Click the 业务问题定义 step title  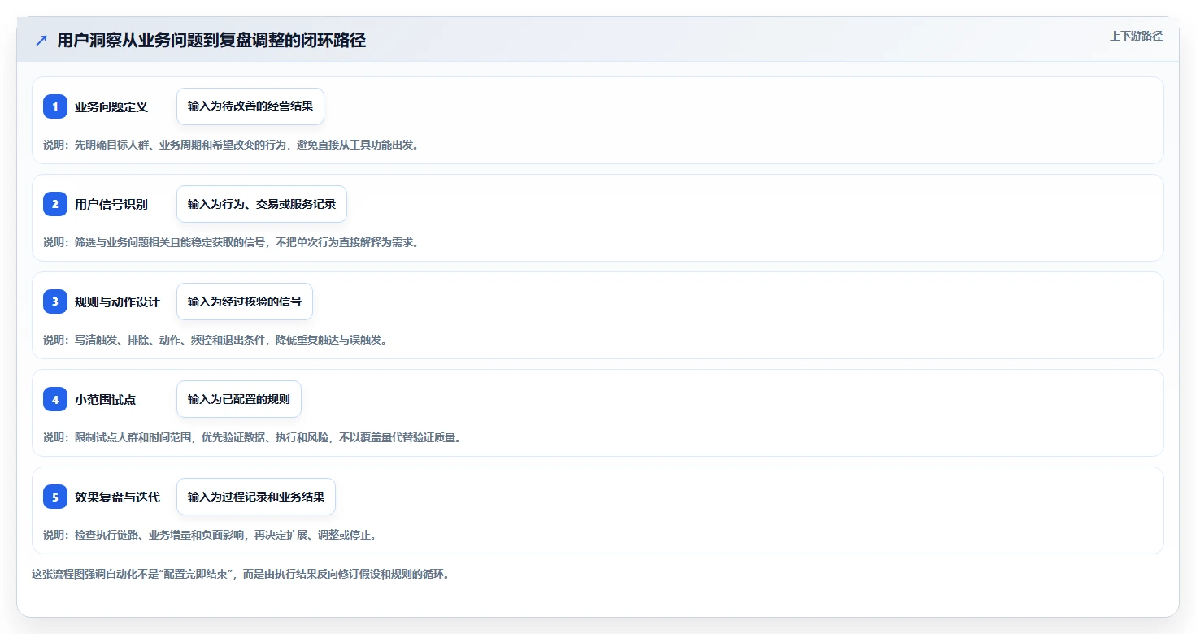coord(111,106)
